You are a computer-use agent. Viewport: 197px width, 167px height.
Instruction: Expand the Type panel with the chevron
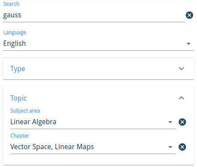point(181,69)
